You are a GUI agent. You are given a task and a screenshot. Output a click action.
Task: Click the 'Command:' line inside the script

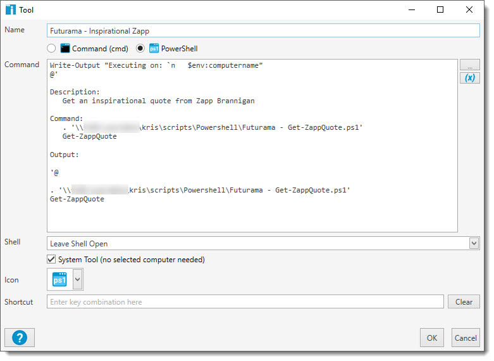[x=66, y=118]
